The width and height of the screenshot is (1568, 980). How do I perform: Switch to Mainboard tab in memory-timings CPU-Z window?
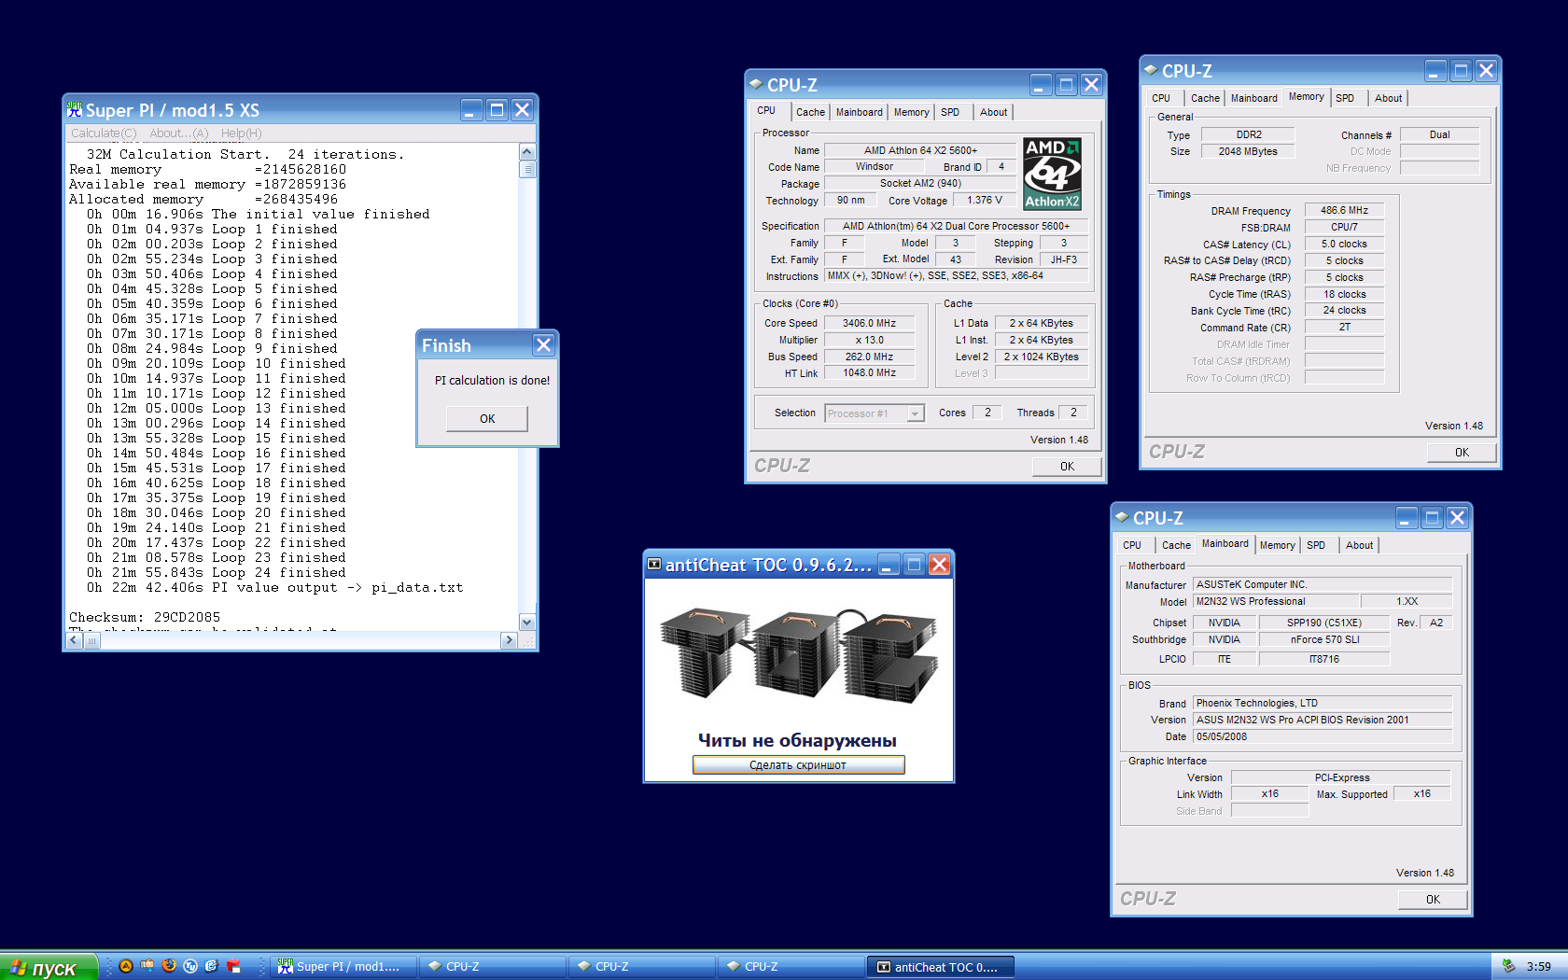click(x=1253, y=98)
